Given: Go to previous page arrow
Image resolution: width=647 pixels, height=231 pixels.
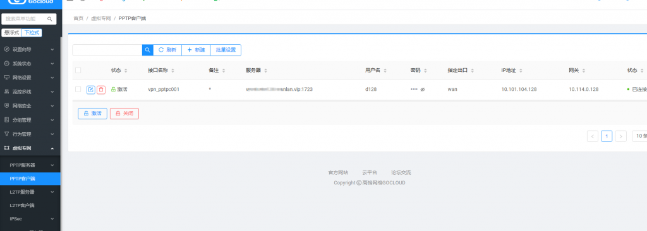Looking at the screenshot, I should pos(593,136).
